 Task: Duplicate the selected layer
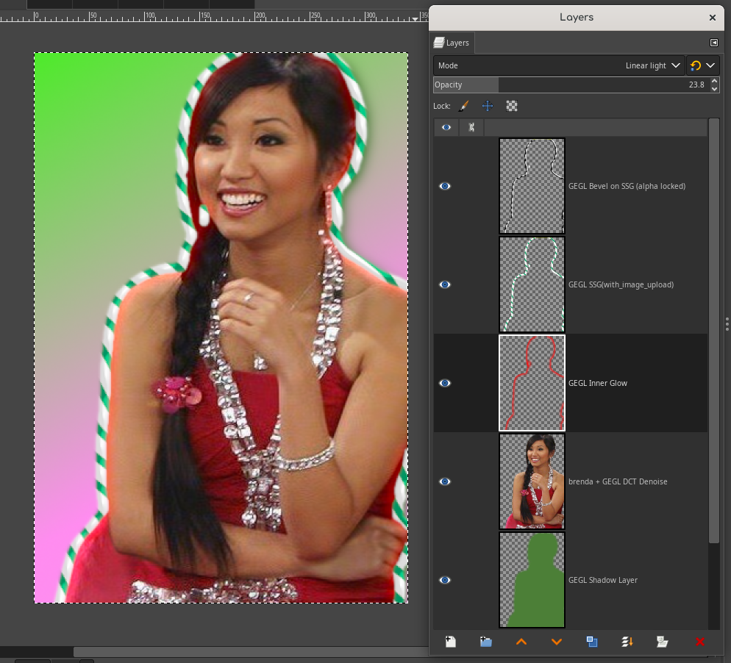tap(591, 642)
